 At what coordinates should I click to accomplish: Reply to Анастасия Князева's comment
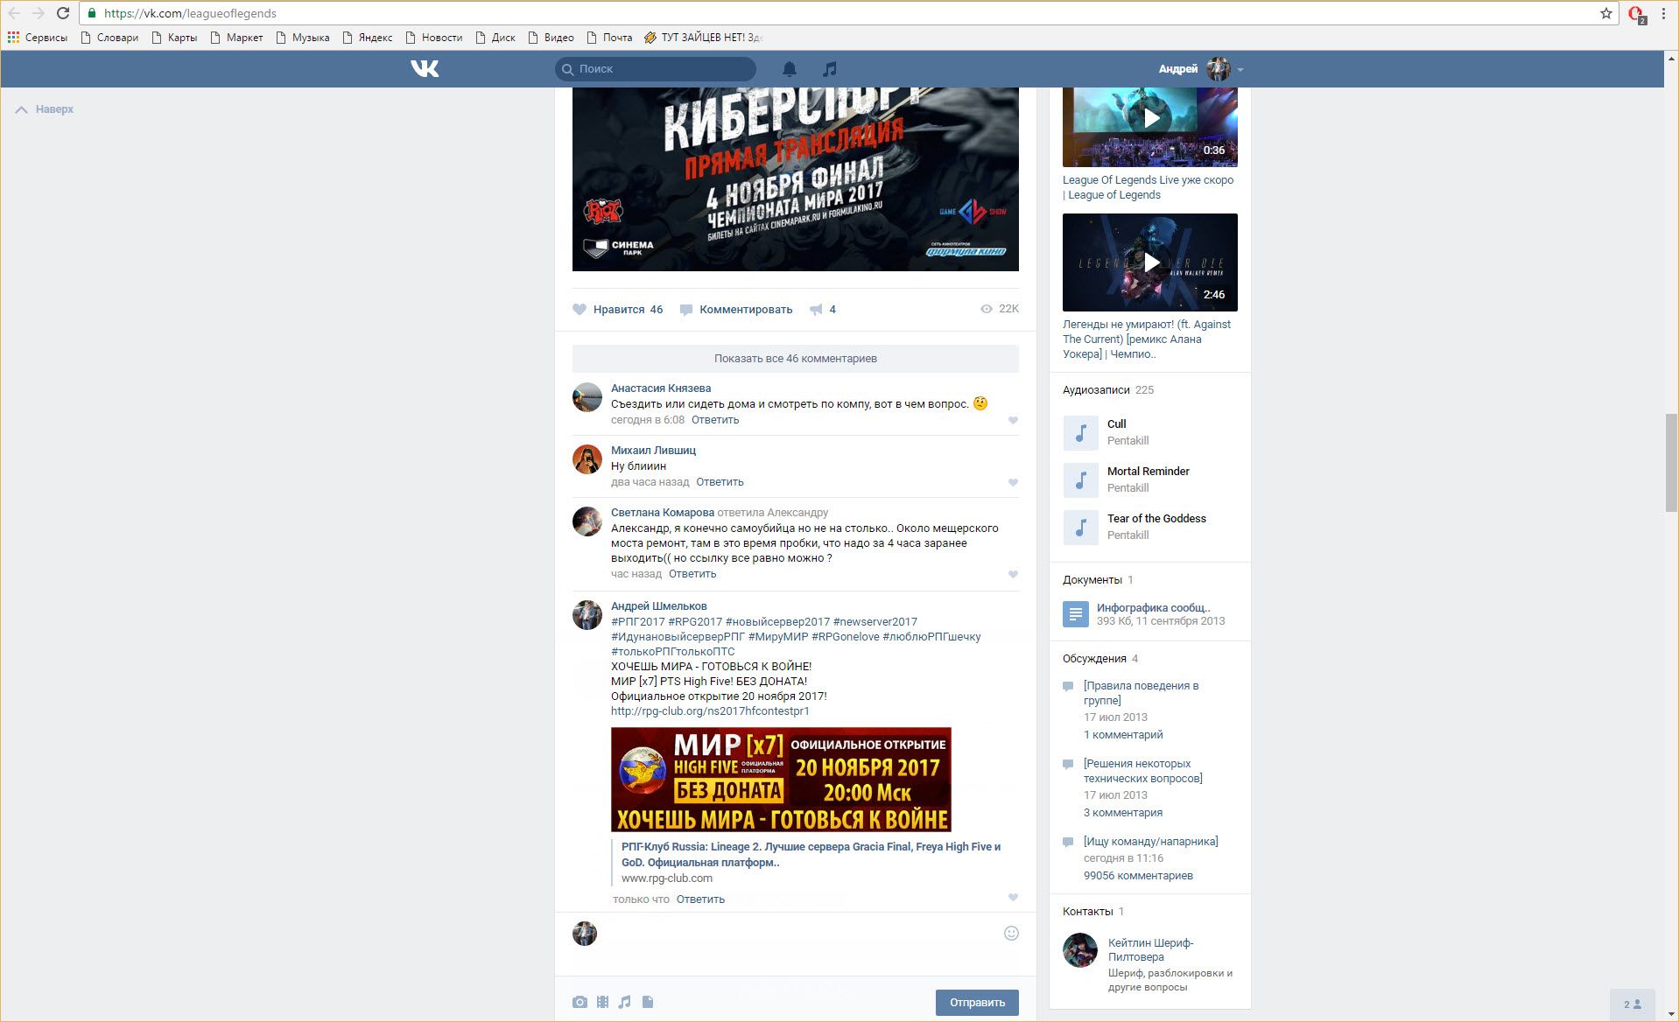(x=715, y=420)
